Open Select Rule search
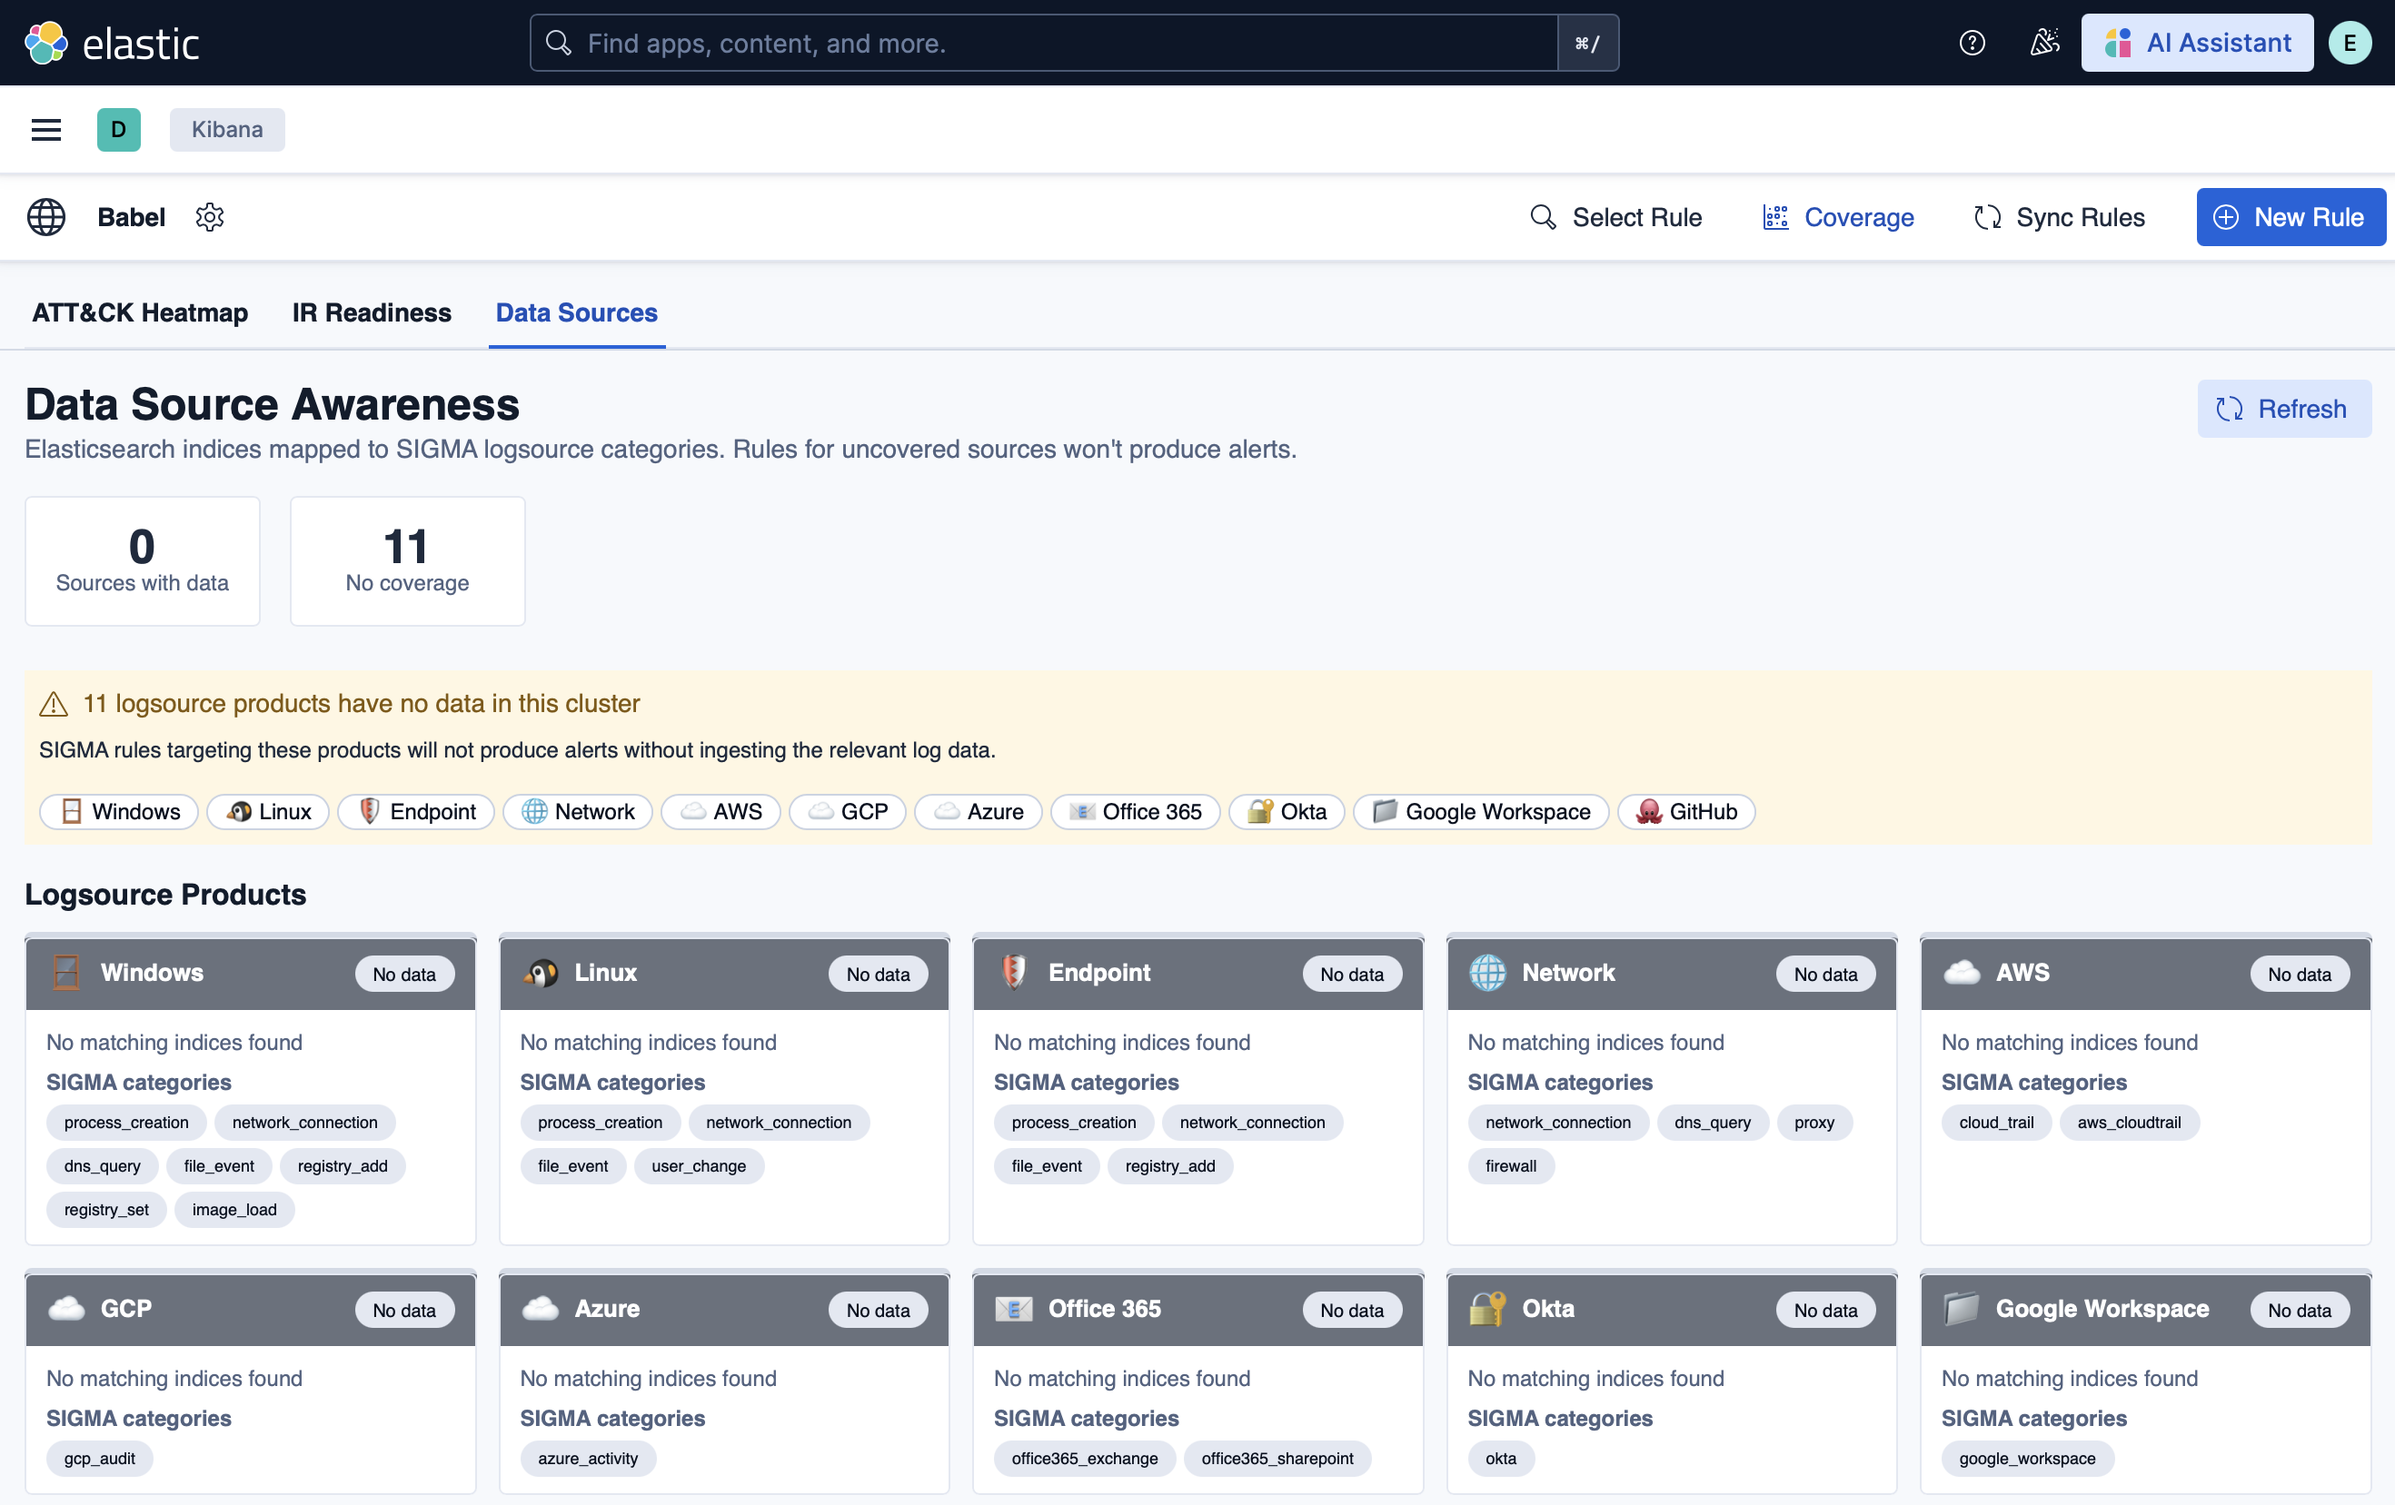Screen dimensions: 2395x1505 click(1616, 217)
